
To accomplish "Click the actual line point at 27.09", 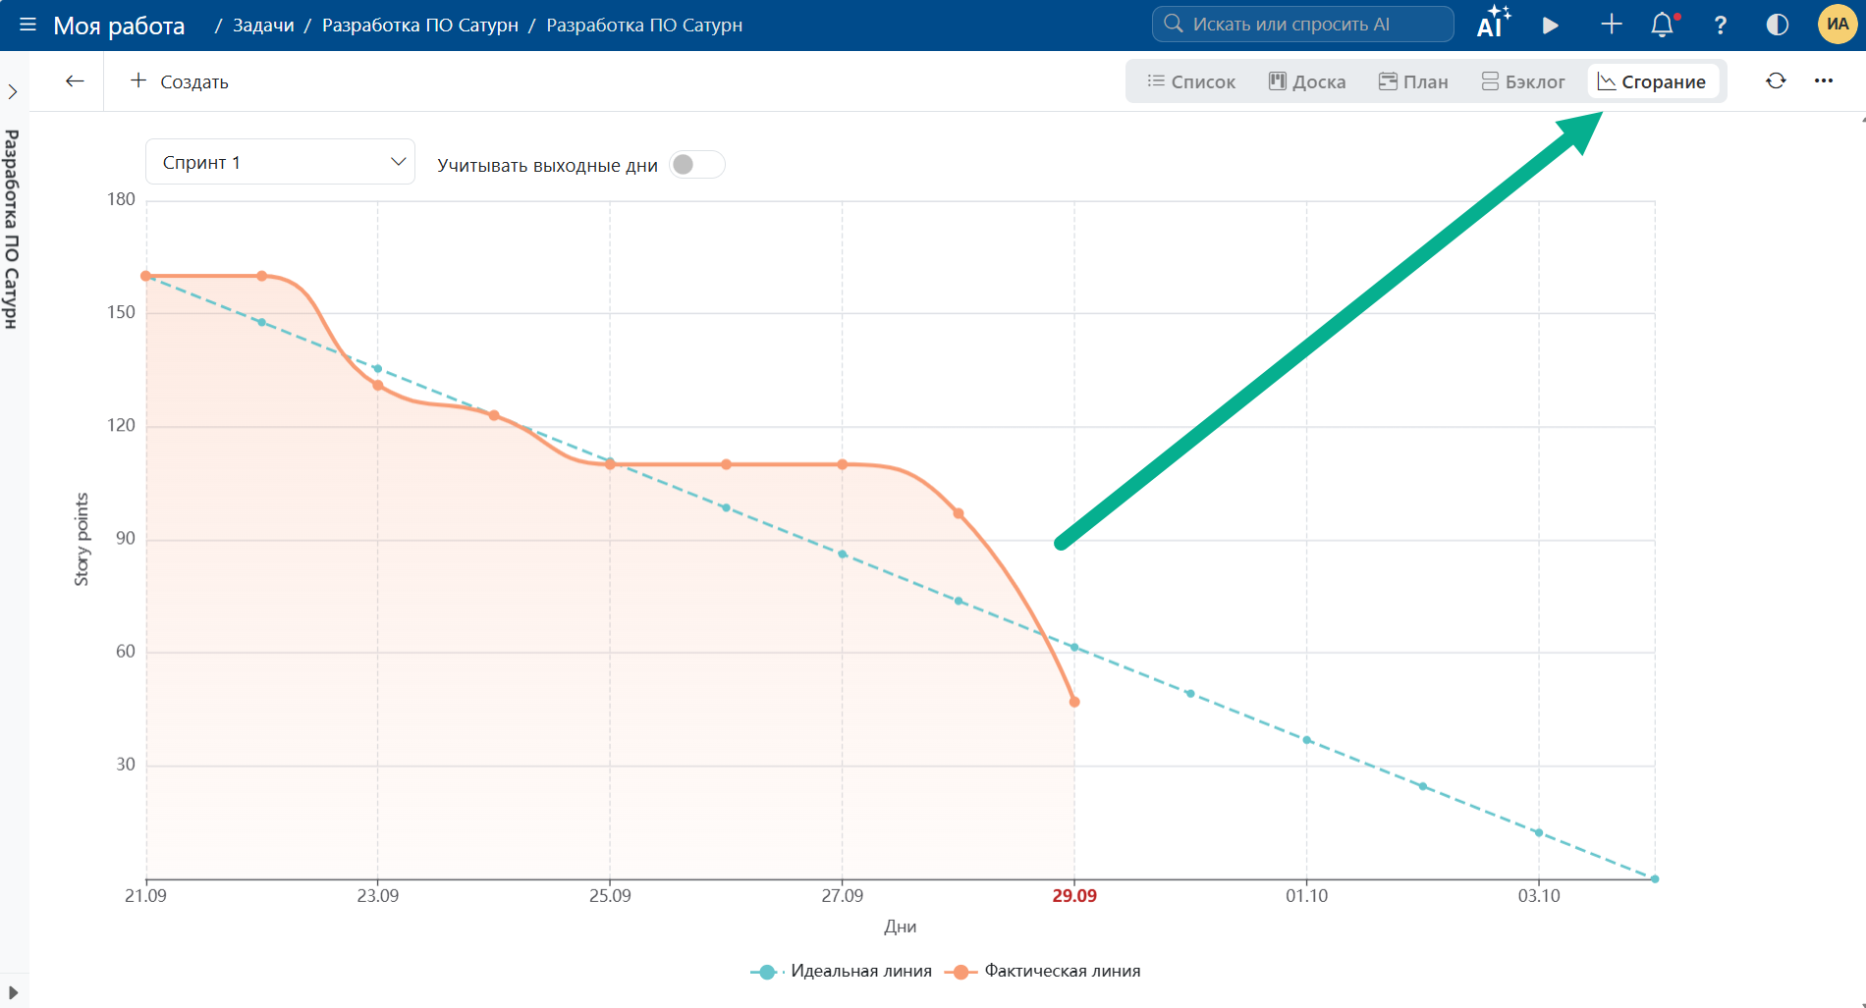I will (x=843, y=464).
